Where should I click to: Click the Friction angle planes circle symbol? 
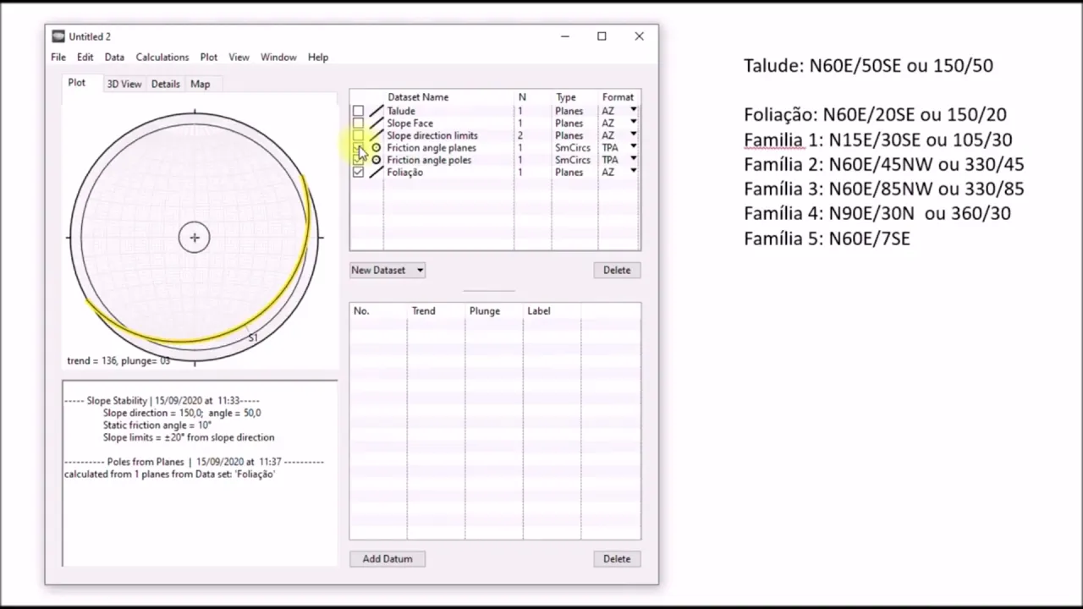[x=377, y=148]
